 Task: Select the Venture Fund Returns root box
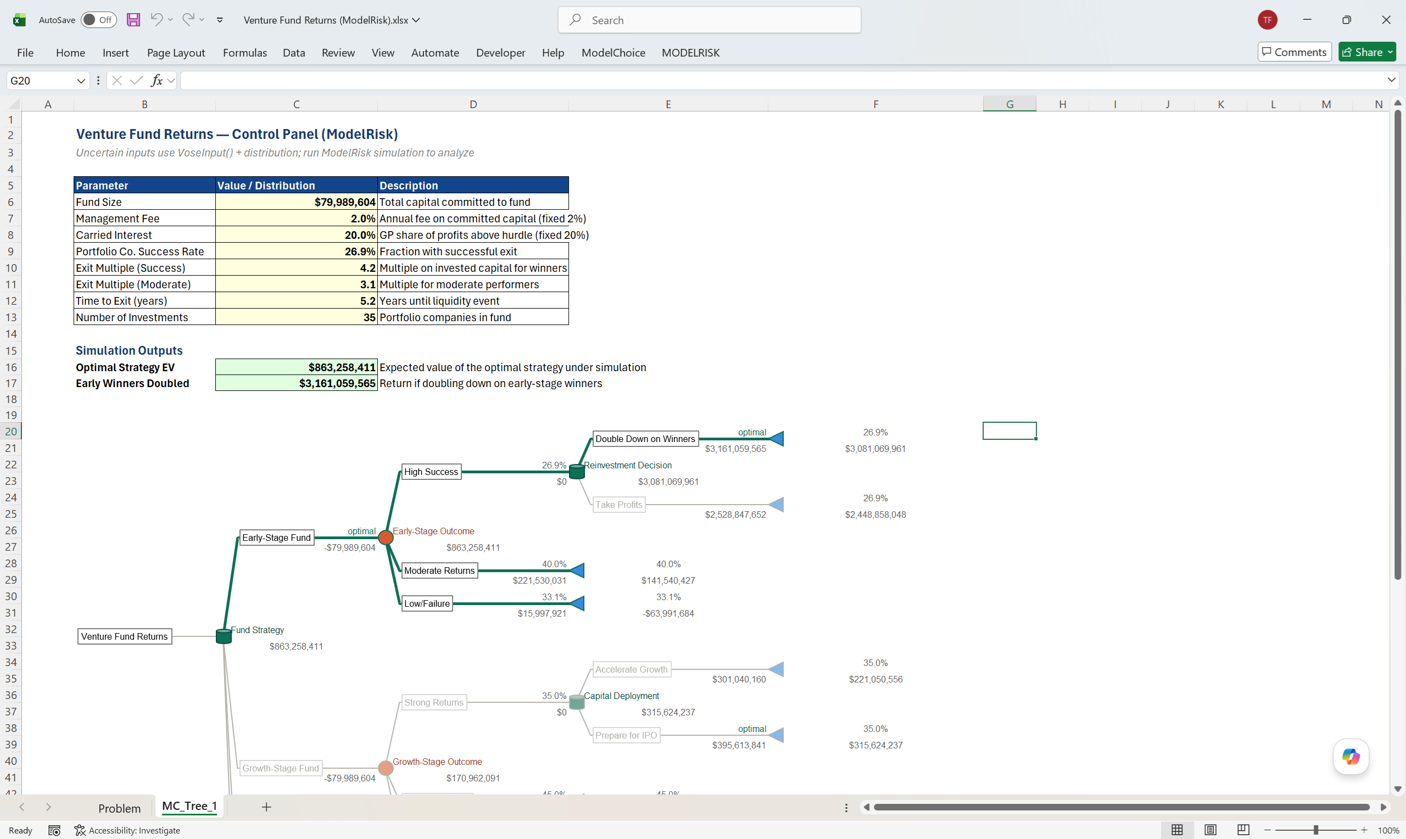click(124, 636)
